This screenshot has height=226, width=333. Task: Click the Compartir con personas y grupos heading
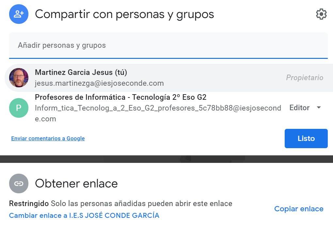(x=125, y=14)
